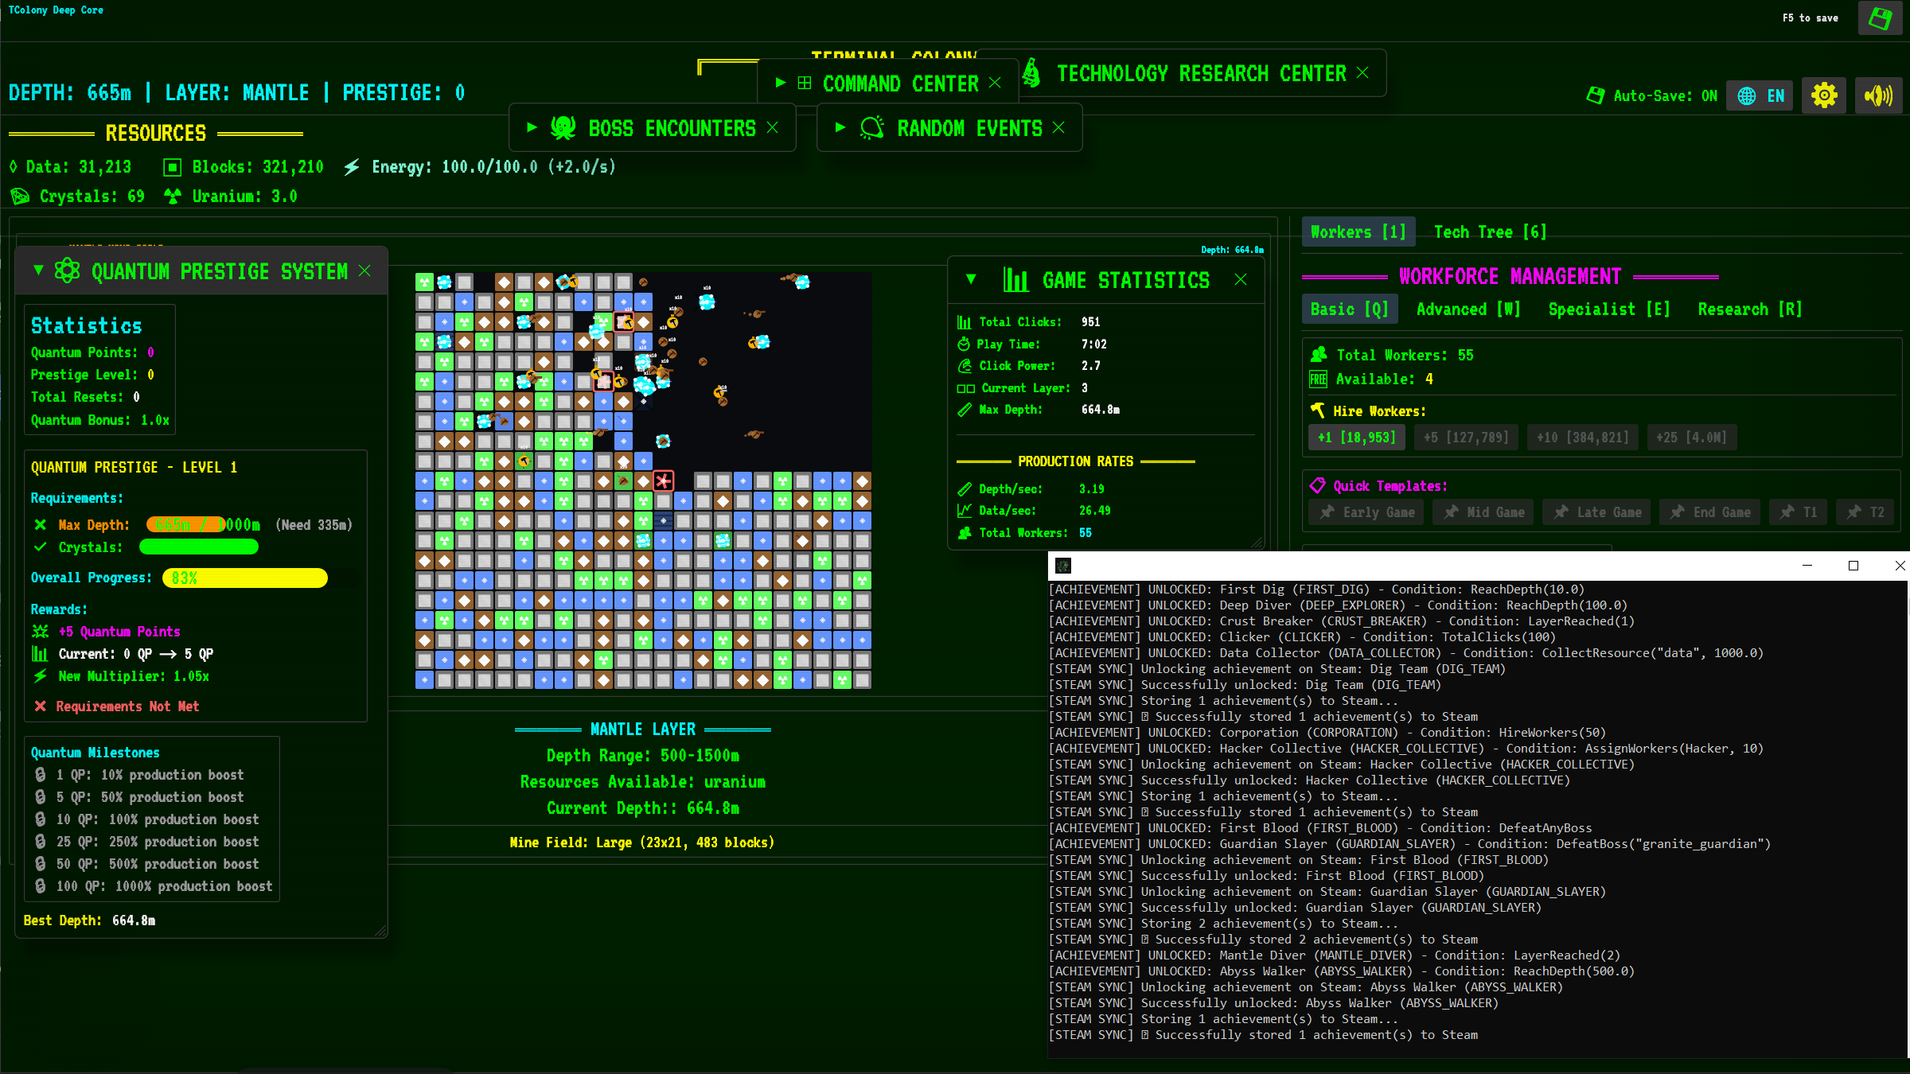Image resolution: width=1910 pixels, height=1074 pixels.
Task: Apply the Early Game quick template
Action: 1366,512
